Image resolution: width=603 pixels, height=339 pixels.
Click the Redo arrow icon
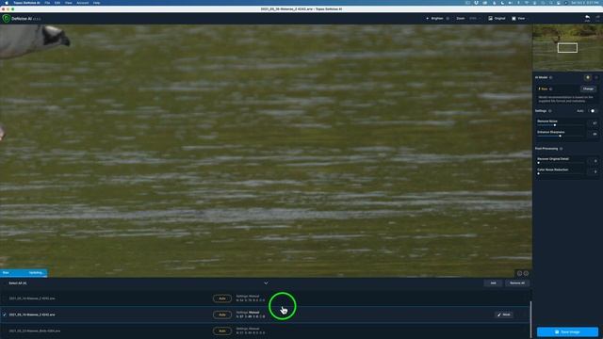[x=597, y=18]
